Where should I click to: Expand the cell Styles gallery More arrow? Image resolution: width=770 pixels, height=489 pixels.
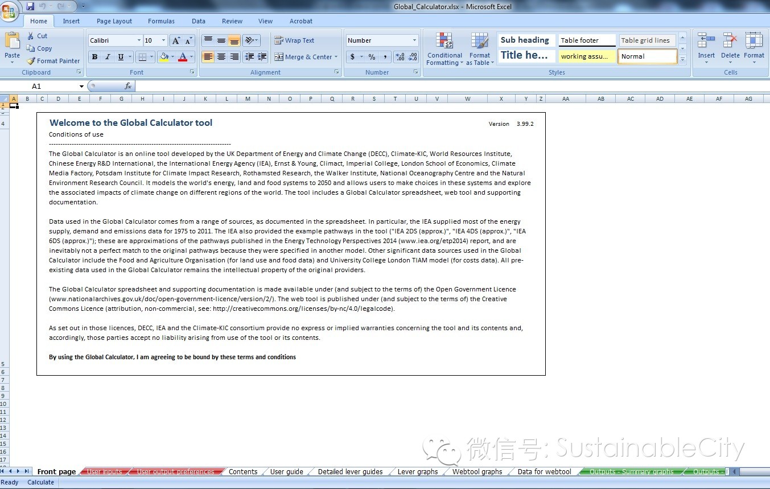(682, 59)
